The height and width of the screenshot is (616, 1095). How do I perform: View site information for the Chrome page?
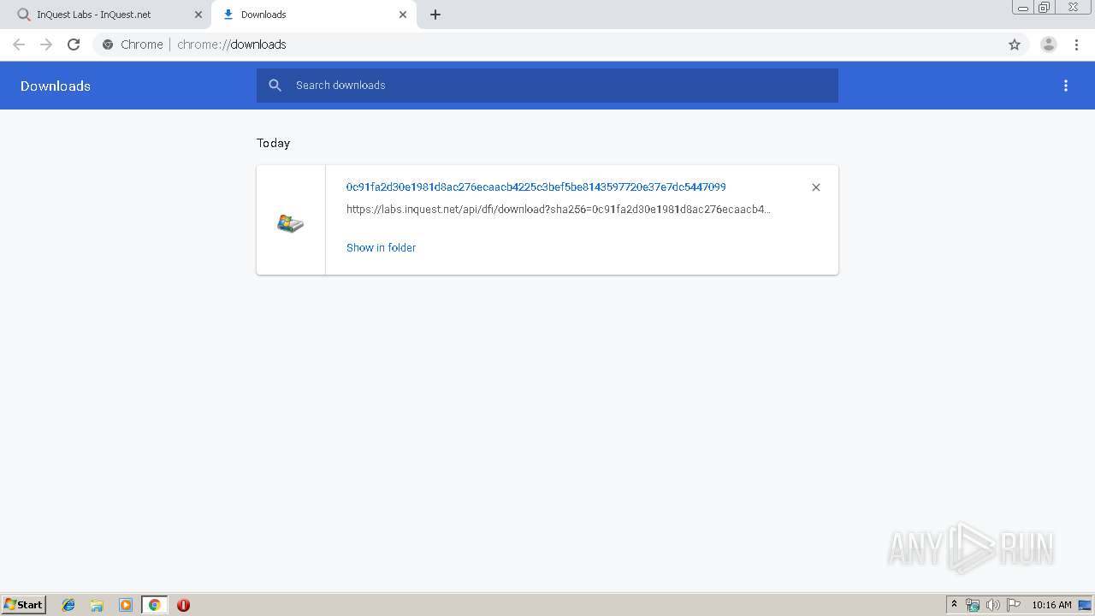click(x=108, y=44)
